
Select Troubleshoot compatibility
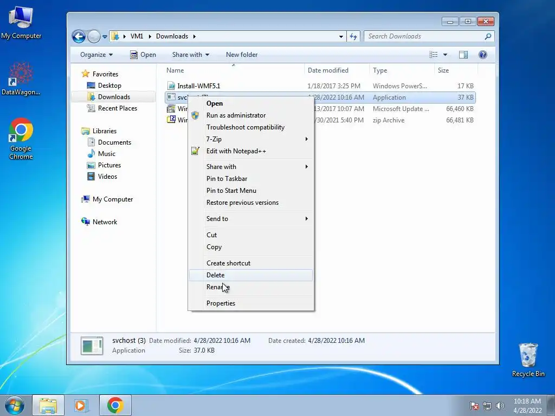coord(250,127)
